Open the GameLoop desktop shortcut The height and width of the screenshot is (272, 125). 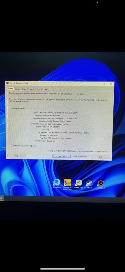point(57,184)
